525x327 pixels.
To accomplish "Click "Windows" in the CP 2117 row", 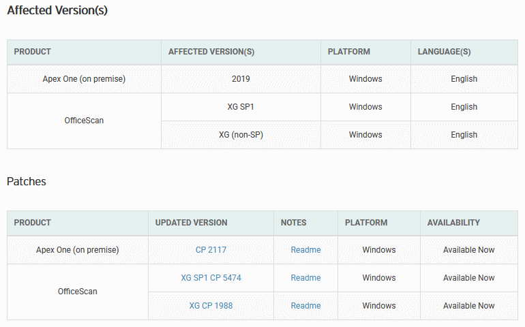I will (x=379, y=250).
